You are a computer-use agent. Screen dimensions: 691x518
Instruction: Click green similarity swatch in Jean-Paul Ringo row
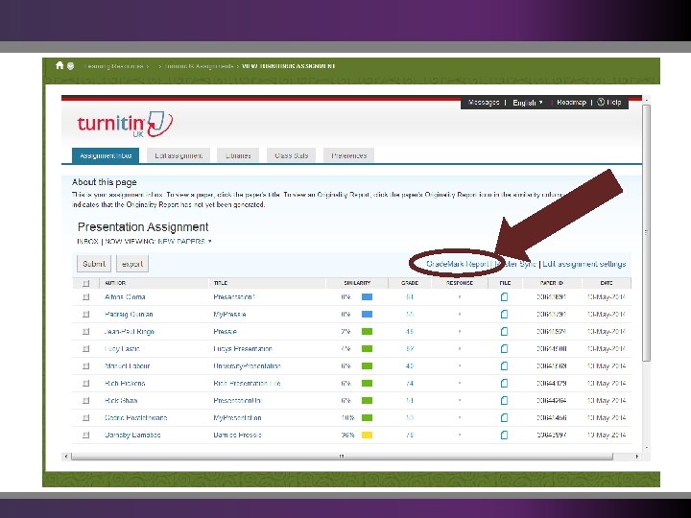pos(367,331)
